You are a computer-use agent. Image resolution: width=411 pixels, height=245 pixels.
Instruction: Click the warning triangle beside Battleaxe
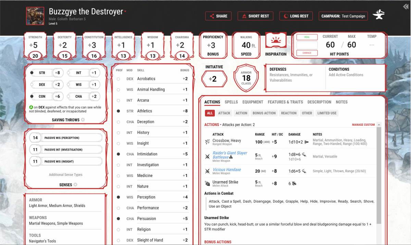[x=231, y=157]
